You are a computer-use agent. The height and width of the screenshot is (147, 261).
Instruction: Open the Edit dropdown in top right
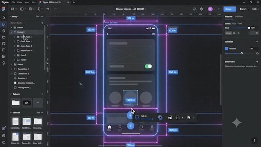tap(255, 9)
